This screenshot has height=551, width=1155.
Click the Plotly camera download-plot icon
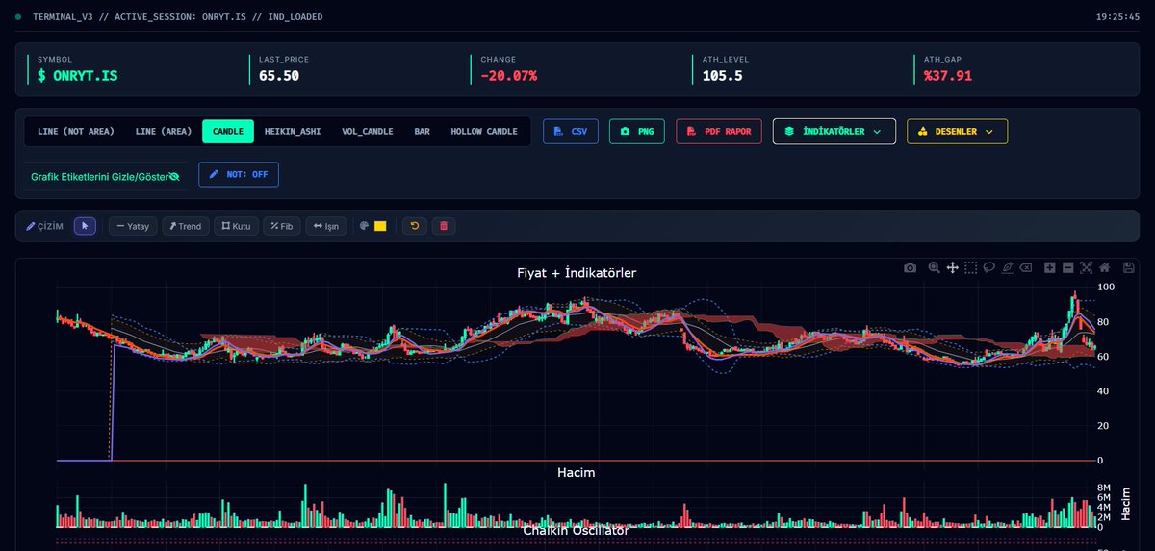pyautogui.click(x=910, y=268)
